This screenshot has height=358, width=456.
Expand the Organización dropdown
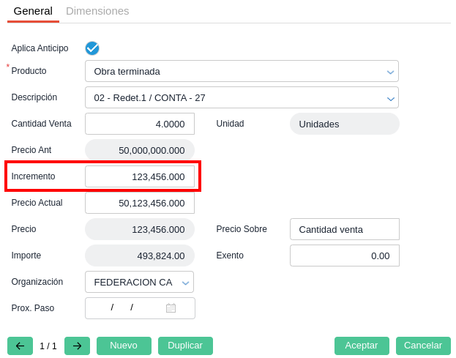pyautogui.click(x=186, y=283)
